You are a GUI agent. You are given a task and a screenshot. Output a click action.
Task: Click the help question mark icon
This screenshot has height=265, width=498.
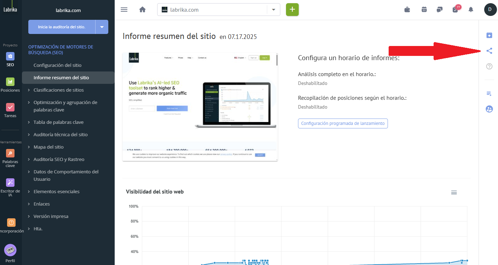click(x=489, y=66)
